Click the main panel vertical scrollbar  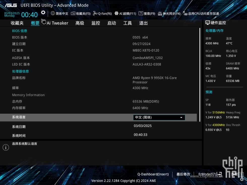tap(200, 75)
